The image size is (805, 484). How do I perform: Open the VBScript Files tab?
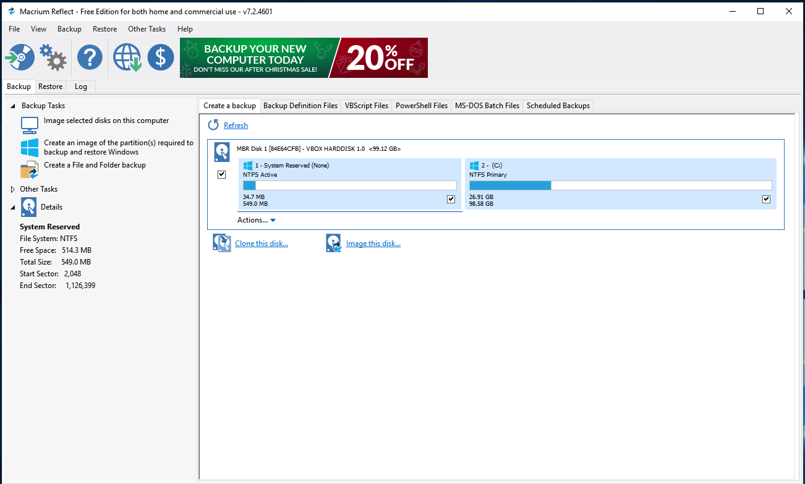click(x=367, y=106)
